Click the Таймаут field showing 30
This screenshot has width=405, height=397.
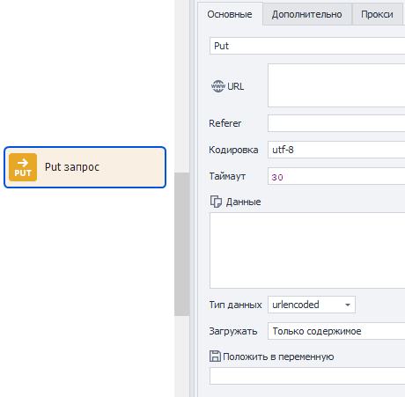(336, 176)
